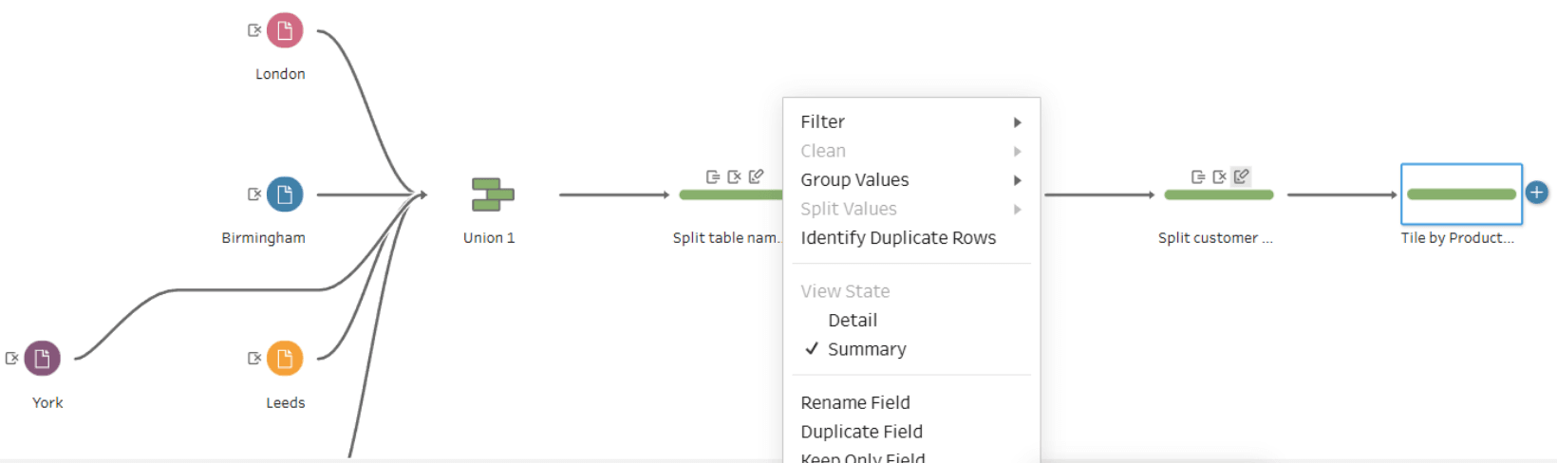Select Rename Field in context menu
This screenshot has width=1557, height=463.
tap(854, 403)
